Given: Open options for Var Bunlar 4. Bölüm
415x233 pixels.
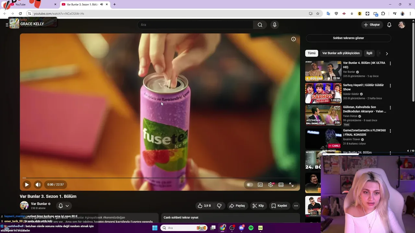Looking at the screenshot, I should pyautogui.click(x=390, y=64).
